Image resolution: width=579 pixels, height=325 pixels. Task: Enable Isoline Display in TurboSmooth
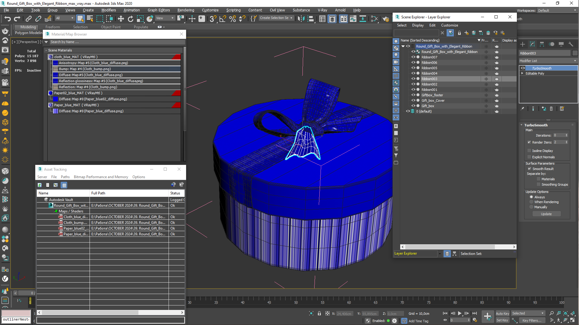click(x=529, y=150)
